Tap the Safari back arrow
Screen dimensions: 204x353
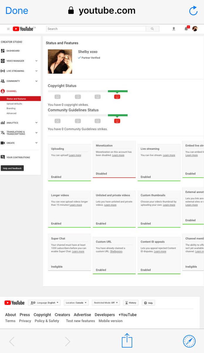[12, 342]
